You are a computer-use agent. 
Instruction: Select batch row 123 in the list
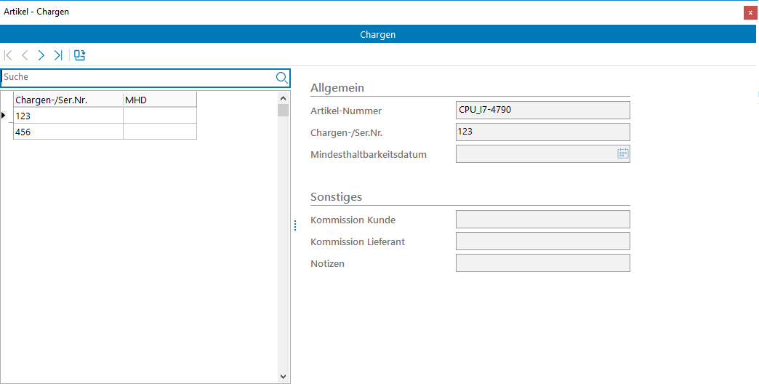68,116
